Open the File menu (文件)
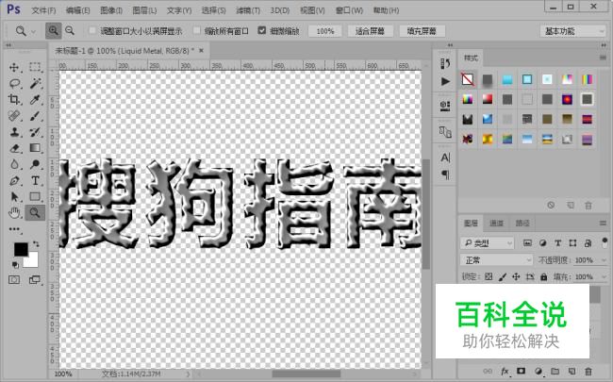The width and height of the screenshot is (613, 382). coord(43,10)
